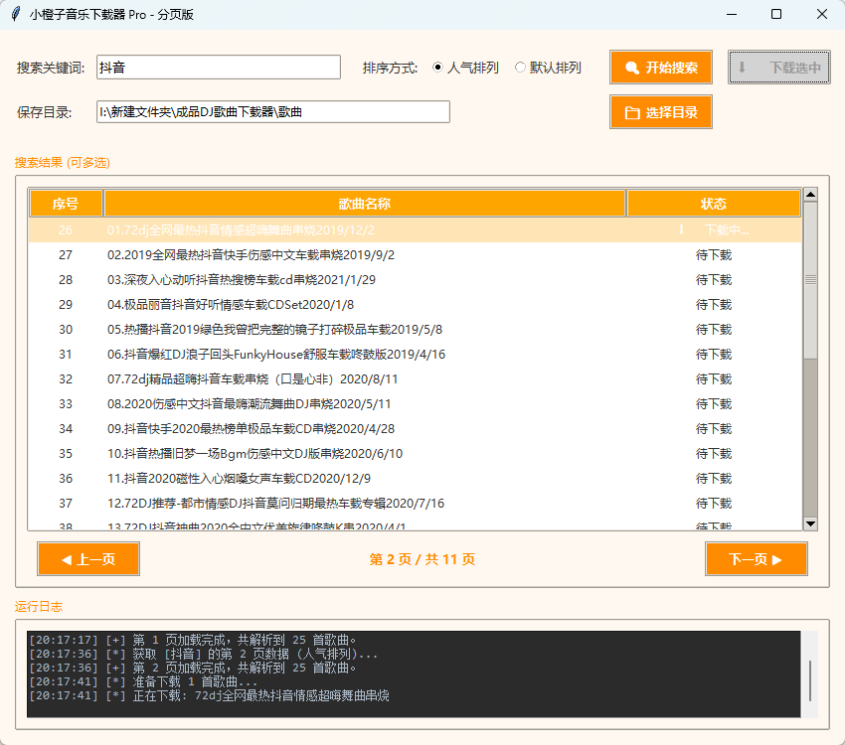Click log line 正在下载: 72dj全网最热抖音情感超嗨舞曲串烧
The image size is (845, 745).
(209, 695)
